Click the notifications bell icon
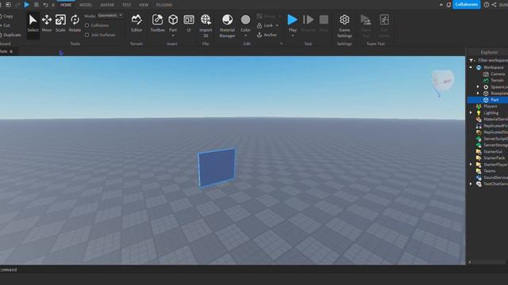Screen dimensions: 508x285 448,5
